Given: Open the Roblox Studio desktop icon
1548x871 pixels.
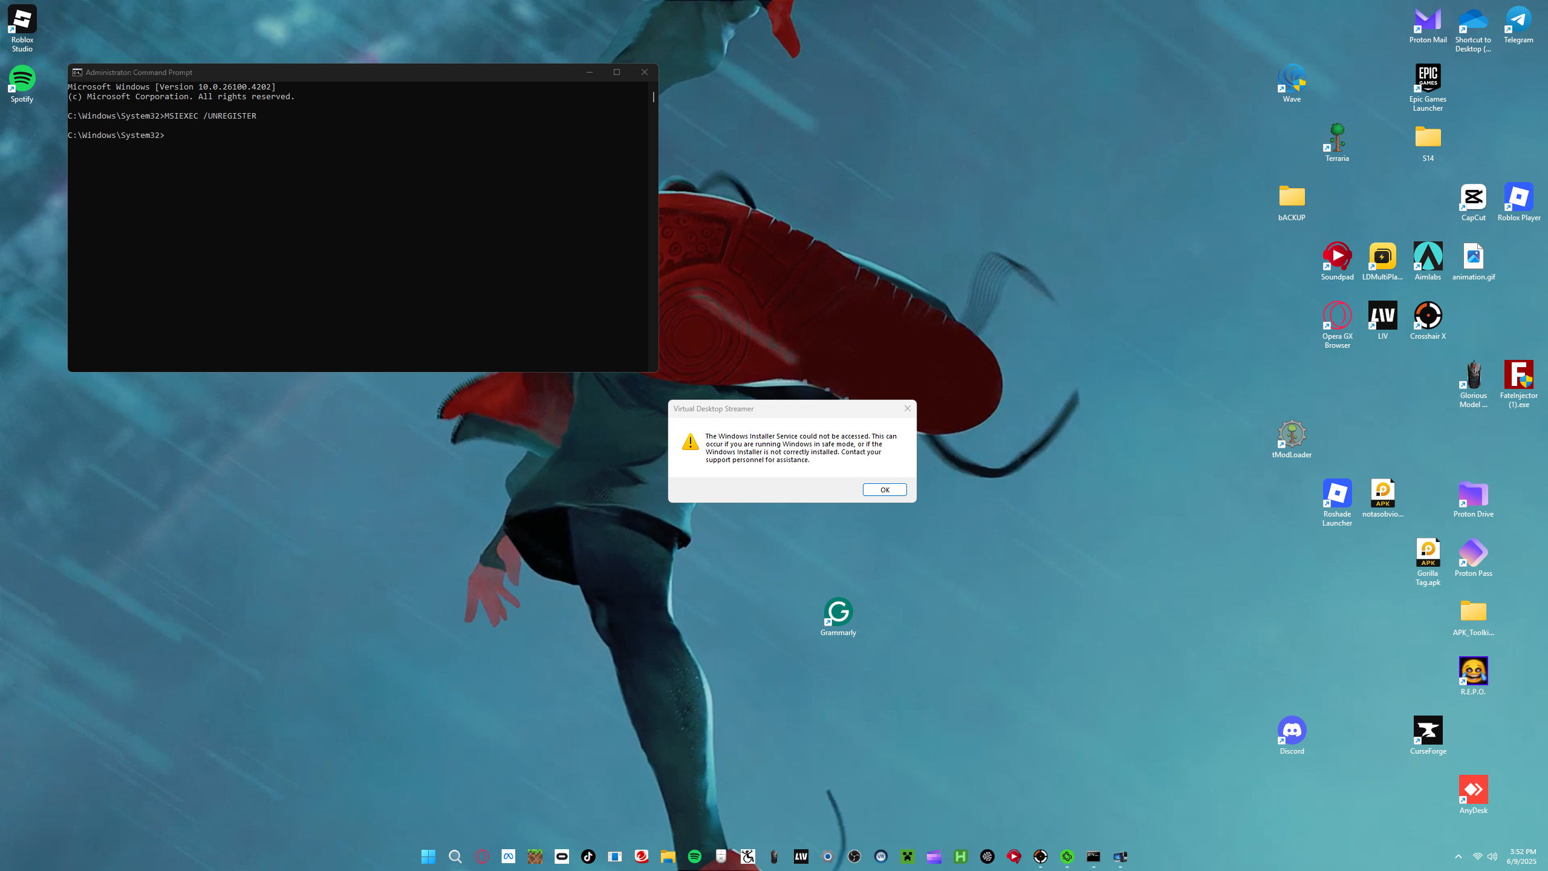Looking at the screenshot, I should [22, 20].
